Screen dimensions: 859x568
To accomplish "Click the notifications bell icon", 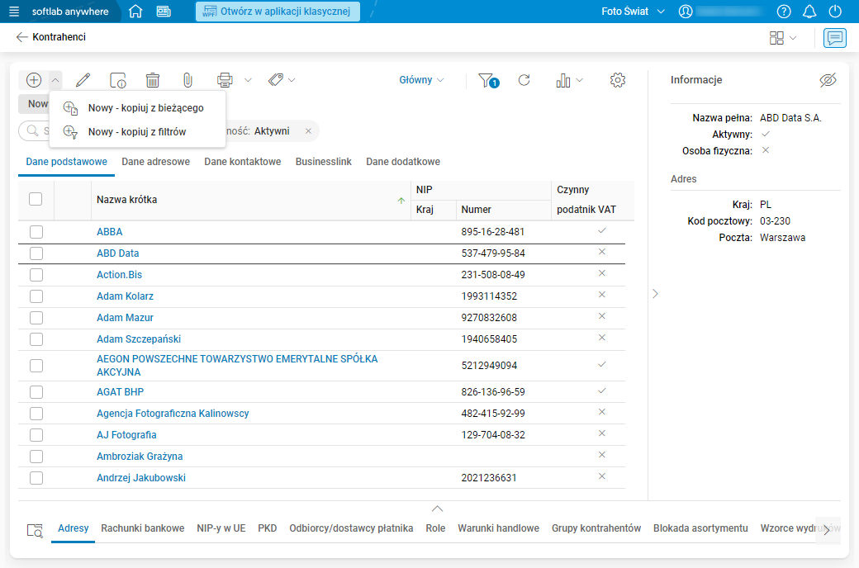I will (809, 11).
